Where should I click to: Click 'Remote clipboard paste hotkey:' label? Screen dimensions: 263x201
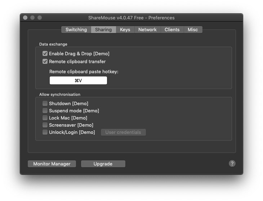click(x=84, y=72)
